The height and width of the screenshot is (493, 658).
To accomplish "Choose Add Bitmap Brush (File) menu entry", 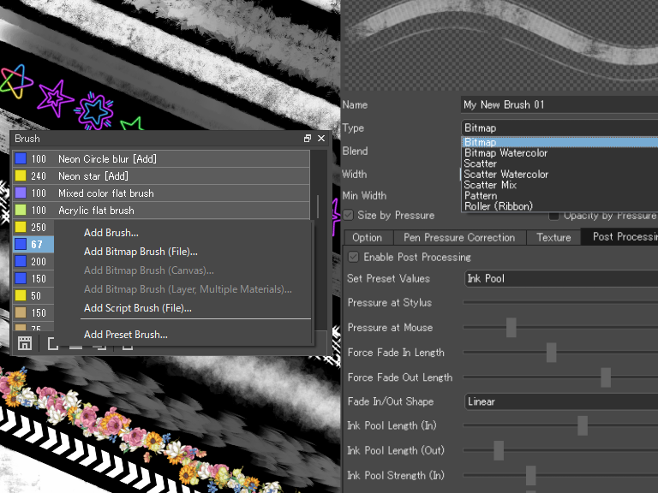I will click(x=141, y=252).
